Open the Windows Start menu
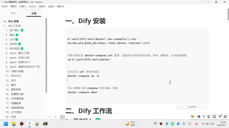The width and height of the screenshot is (229, 128). (x=6, y=124)
